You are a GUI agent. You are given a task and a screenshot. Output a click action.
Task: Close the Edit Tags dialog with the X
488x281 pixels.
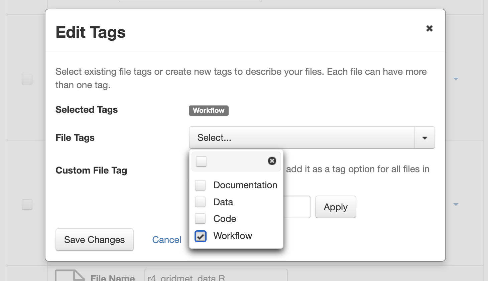tap(430, 28)
